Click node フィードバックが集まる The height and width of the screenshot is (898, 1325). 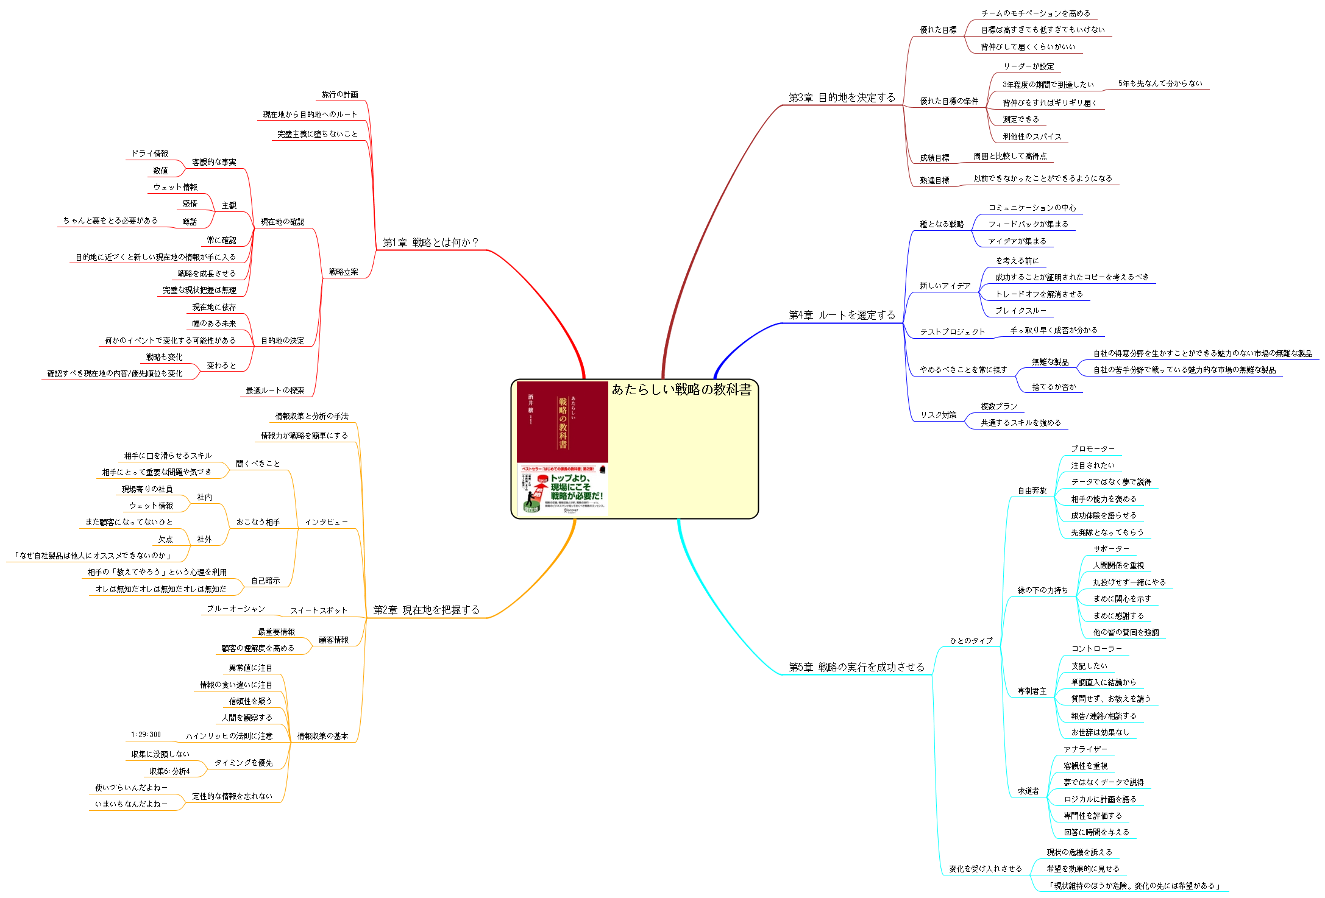[x=1028, y=224]
